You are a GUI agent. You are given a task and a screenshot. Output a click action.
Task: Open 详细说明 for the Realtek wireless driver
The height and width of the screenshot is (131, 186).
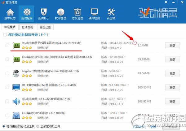click(43, 48)
